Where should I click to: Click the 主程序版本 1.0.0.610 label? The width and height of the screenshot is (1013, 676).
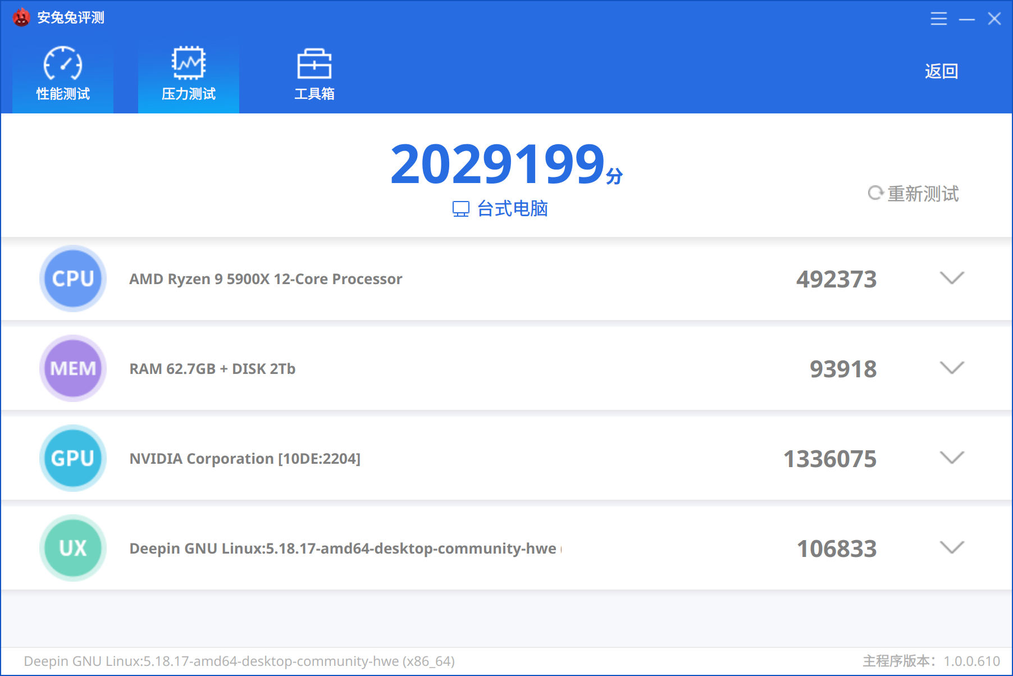click(932, 661)
